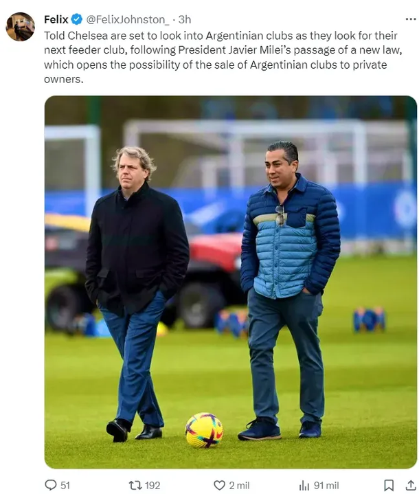Click the blue verified badge next to Felix

(x=77, y=20)
